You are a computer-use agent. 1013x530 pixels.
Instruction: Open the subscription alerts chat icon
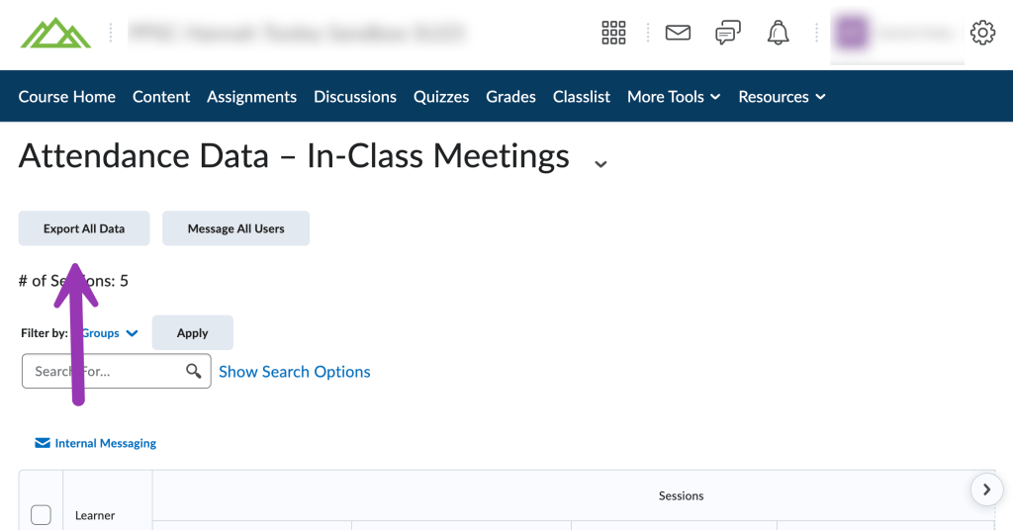pos(727,33)
